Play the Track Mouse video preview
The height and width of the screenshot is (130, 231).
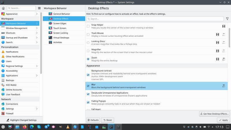pyautogui.click(x=218, y=35)
